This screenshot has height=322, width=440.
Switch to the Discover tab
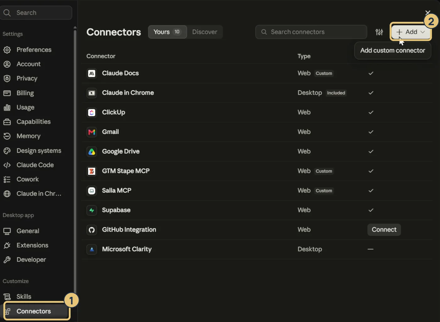click(205, 32)
